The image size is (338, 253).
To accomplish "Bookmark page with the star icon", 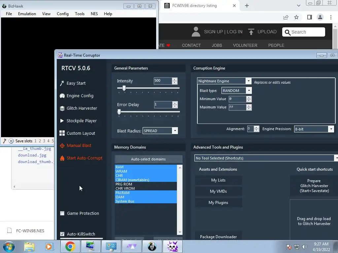I will click(x=296, y=17).
